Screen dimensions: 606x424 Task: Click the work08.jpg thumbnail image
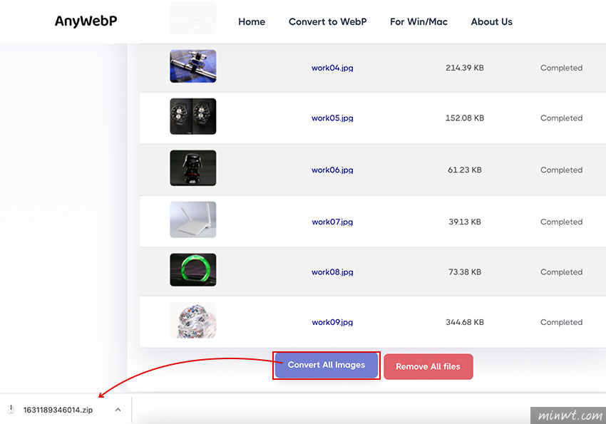(193, 269)
